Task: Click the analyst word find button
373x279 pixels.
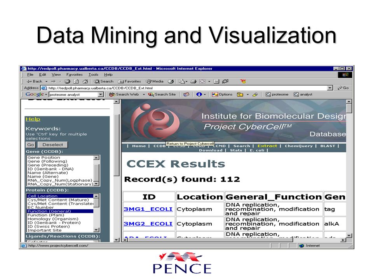Action: (303, 95)
